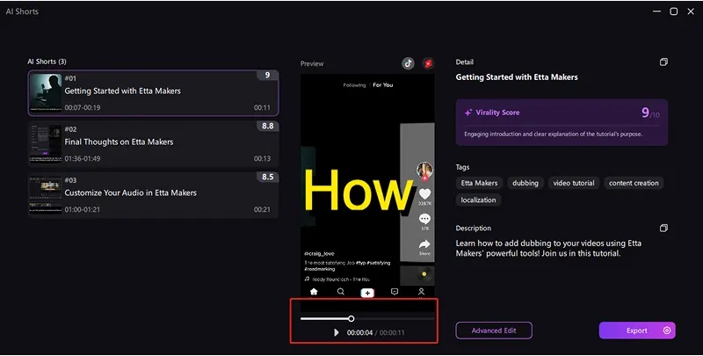Click the export settings icon on Export button
703x356 pixels.
[668, 331]
